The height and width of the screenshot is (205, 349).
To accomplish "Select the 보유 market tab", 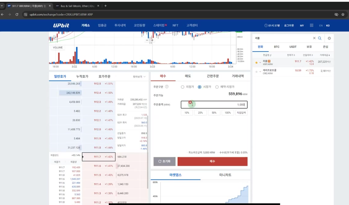I will (x=309, y=47).
